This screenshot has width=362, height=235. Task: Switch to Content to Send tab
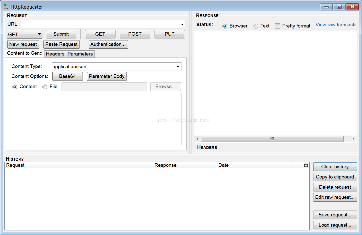point(25,53)
